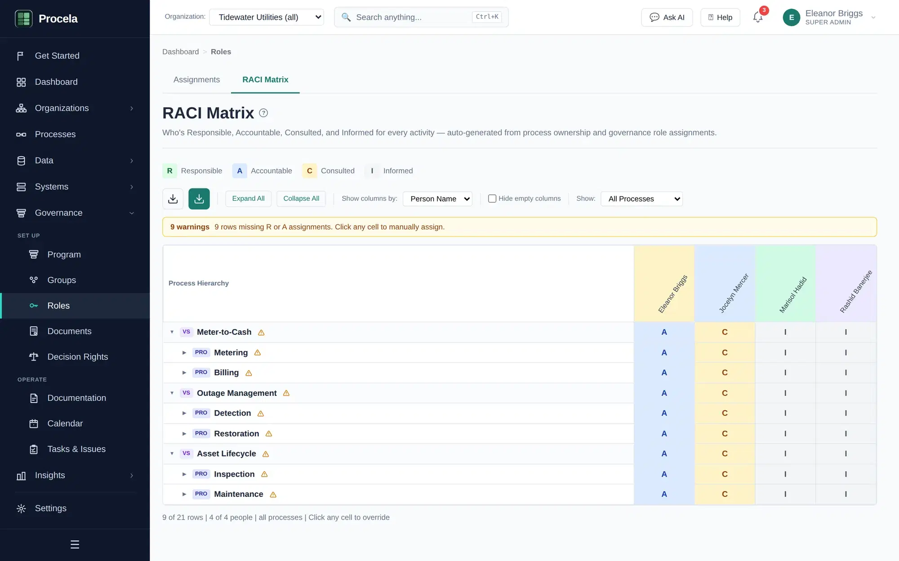The height and width of the screenshot is (561, 899).
Task: Click the Expand All button
Action: (248, 198)
